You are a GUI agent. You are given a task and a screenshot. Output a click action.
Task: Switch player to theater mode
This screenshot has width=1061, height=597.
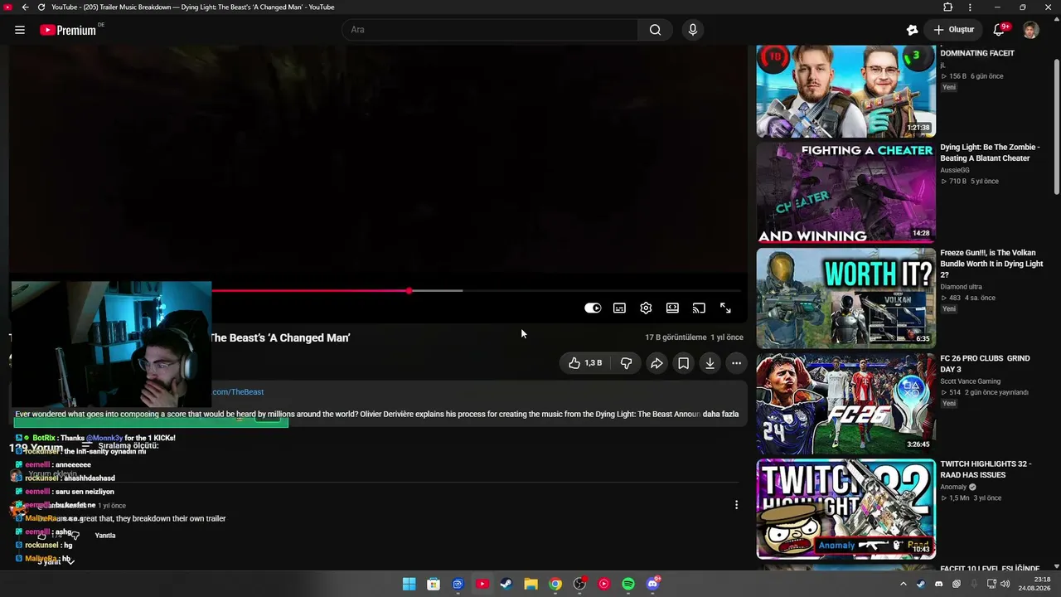point(672,308)
